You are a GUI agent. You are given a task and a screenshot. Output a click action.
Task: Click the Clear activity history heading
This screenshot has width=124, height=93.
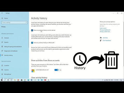(39, 78)
